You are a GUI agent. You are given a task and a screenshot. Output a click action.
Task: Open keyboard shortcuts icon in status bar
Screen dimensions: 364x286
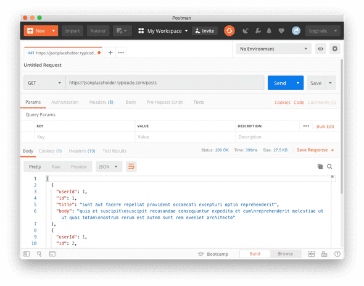point(325,254)
